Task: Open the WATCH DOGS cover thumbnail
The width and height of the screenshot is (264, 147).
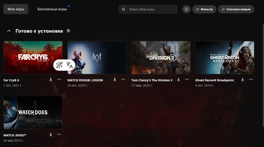Action: (x=33, y=112)
